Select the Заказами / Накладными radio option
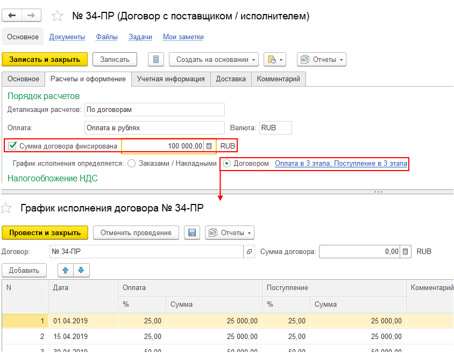 pyautogui.click(x=131, y=164)
